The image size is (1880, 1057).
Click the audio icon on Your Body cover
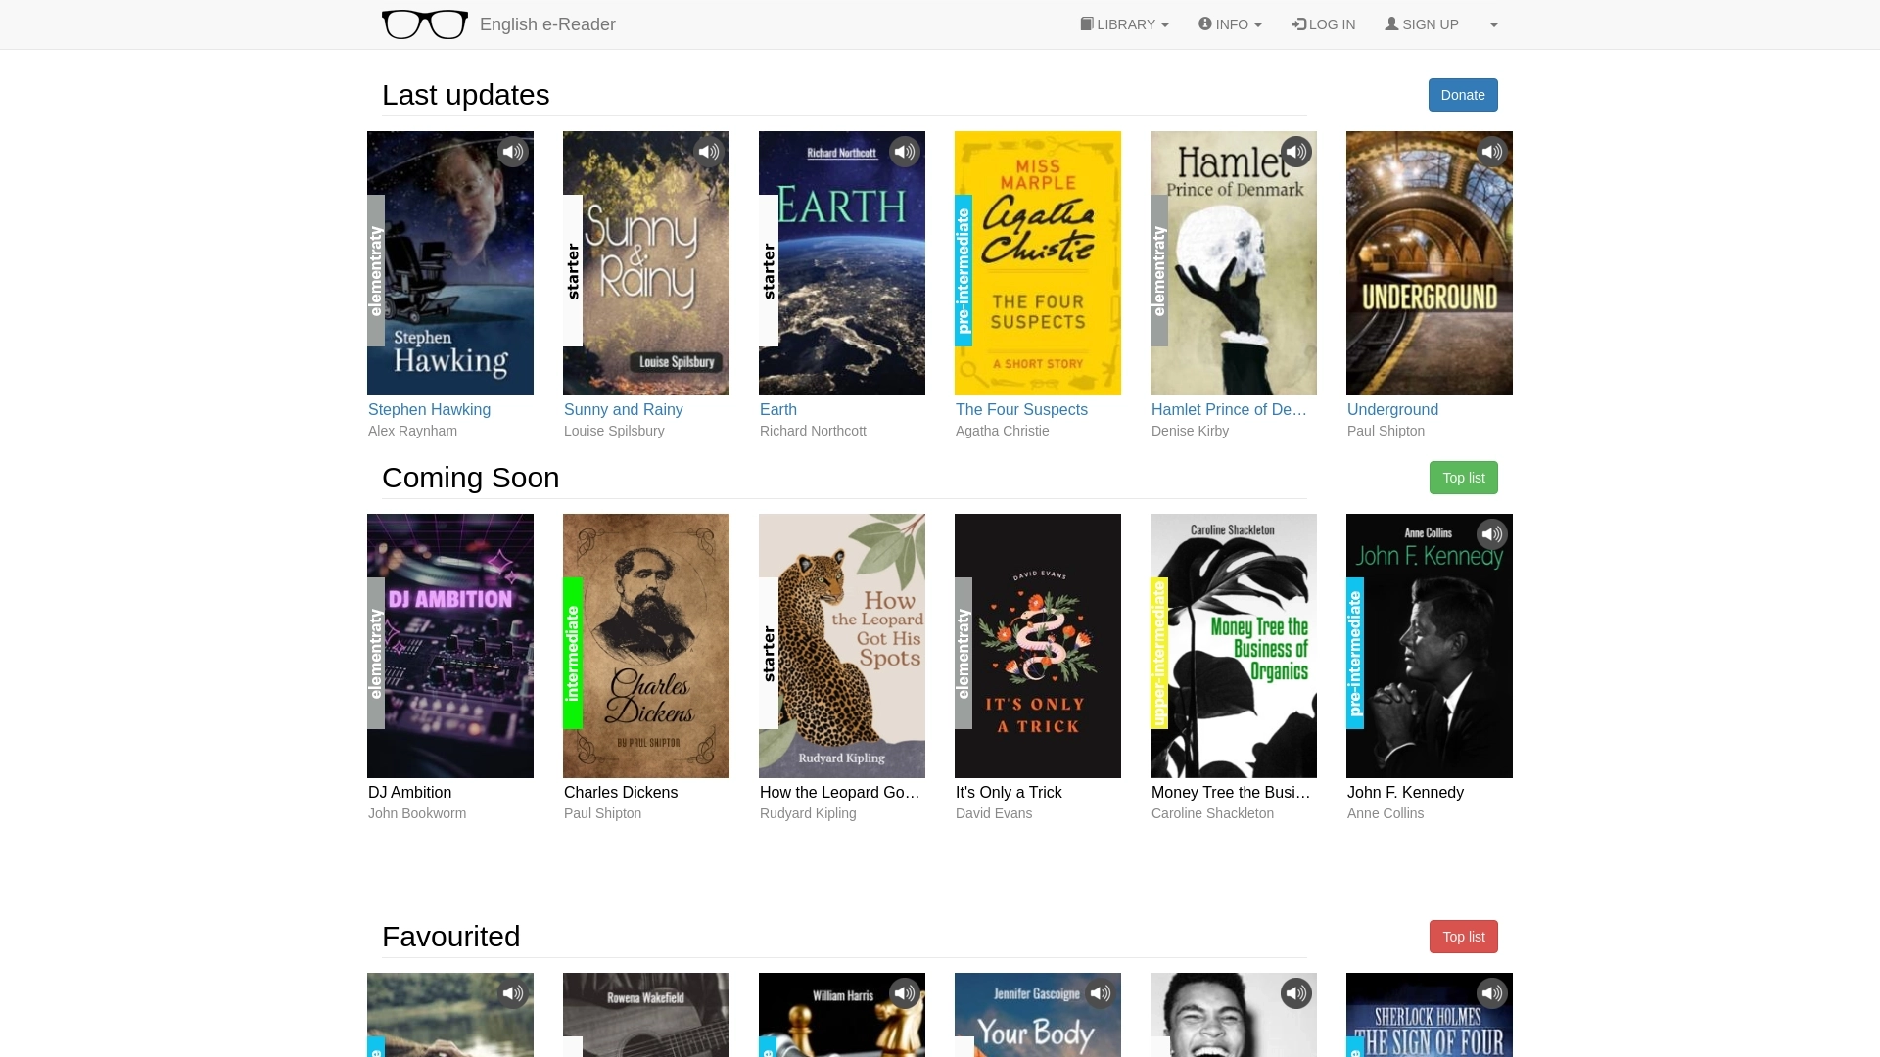1101,993
